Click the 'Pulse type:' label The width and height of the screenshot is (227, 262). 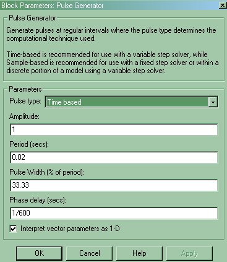(x=25, y=101)
